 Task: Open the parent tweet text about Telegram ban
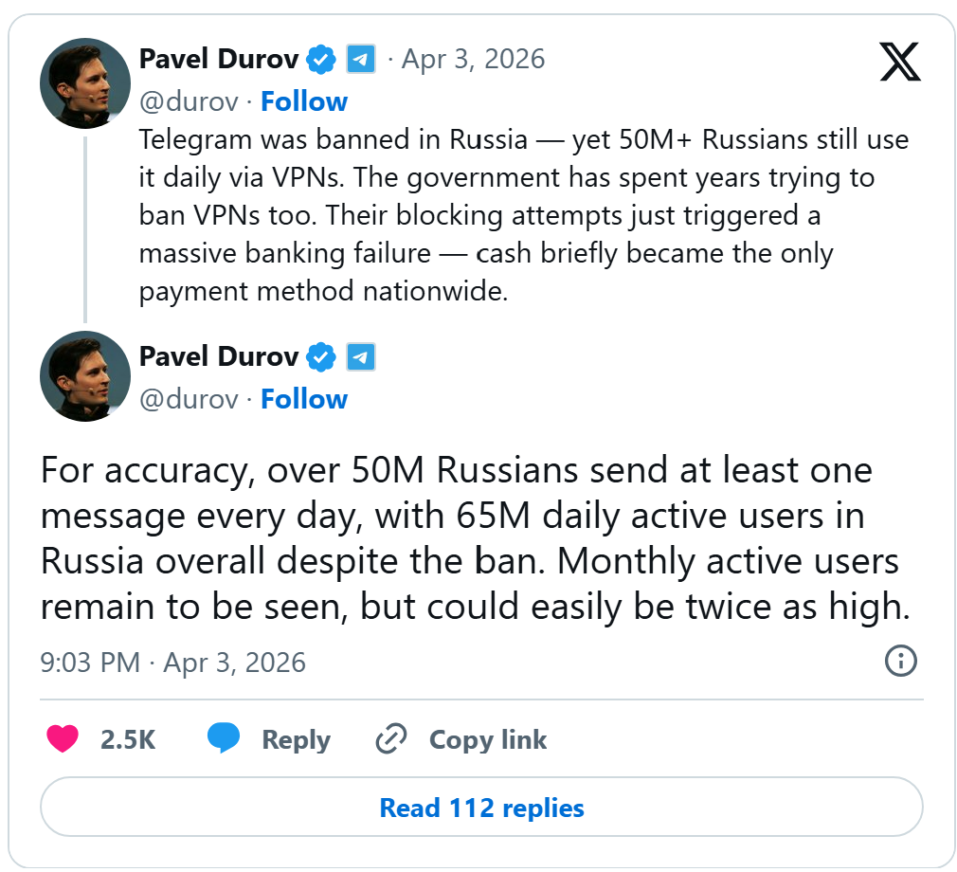[x=523, y=216]
